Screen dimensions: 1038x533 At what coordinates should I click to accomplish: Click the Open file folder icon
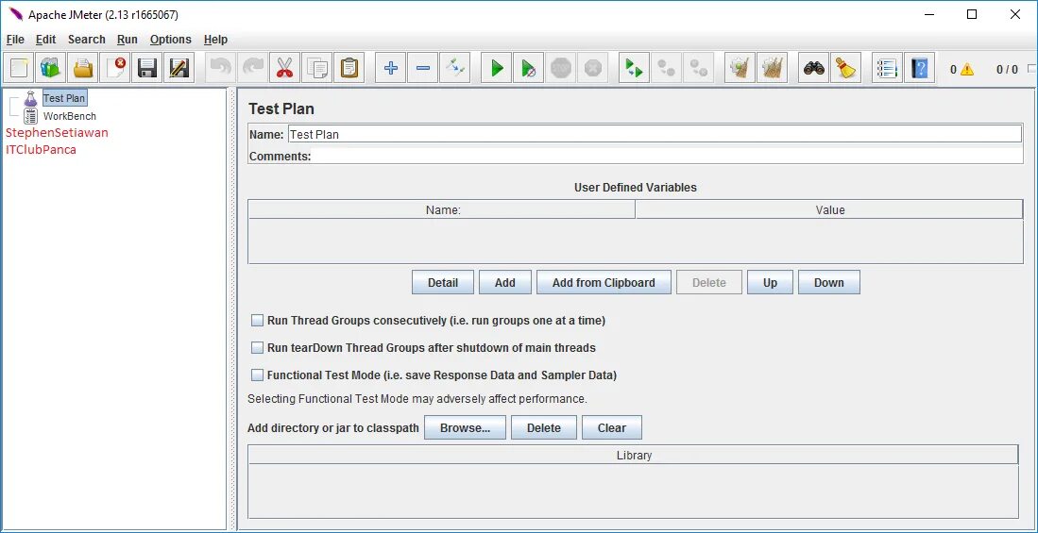click(83, 68)
